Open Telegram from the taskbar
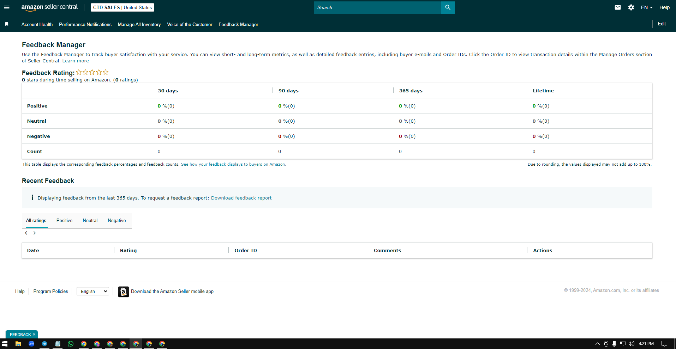 (x=44, y=344)
